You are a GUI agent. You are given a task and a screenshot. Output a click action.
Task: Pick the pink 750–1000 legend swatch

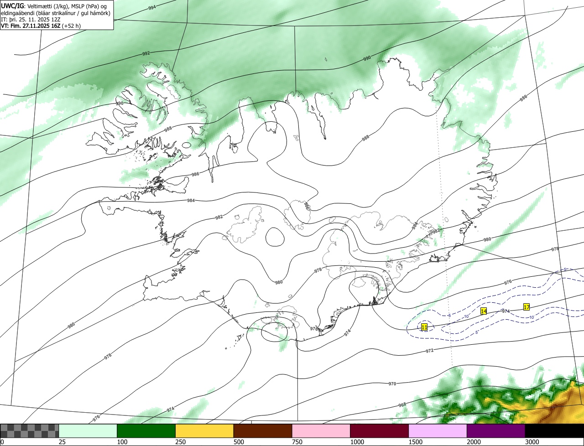pyautogui.click(x=321, y=431)
